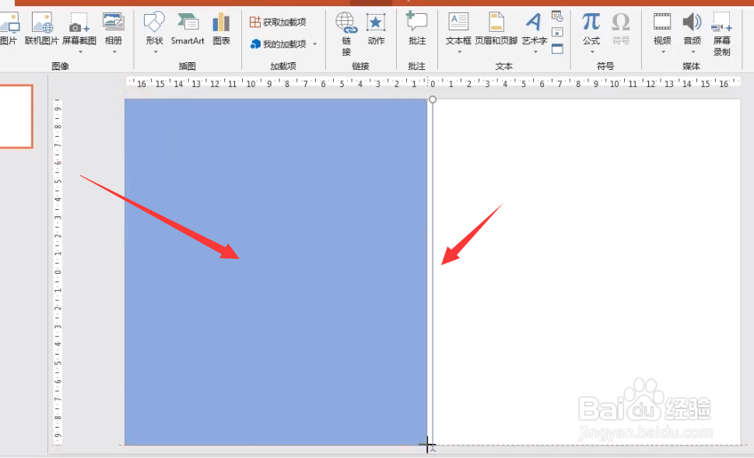This screenshot has width=754, height=458.
Task: Insert object small icon in 文本 group
Action: point(557,48)
